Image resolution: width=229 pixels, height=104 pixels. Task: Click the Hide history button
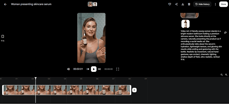click(x=202, y=4)
